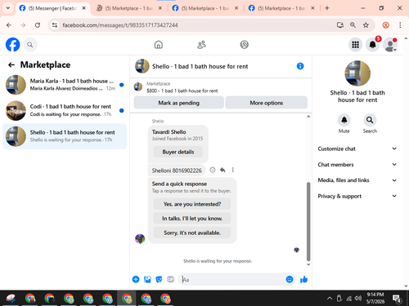Screen dimensions: 409x306
Task: Open more options for Shelloni message
Action: click(x=233, y=170)
